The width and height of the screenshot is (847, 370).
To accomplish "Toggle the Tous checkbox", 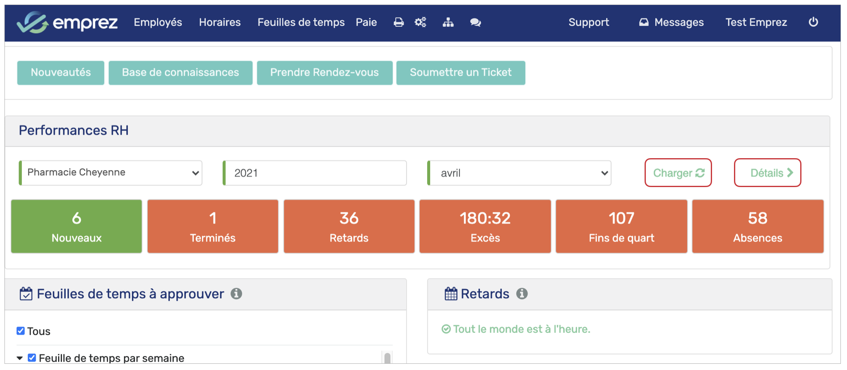I will (x=21, y=331).
